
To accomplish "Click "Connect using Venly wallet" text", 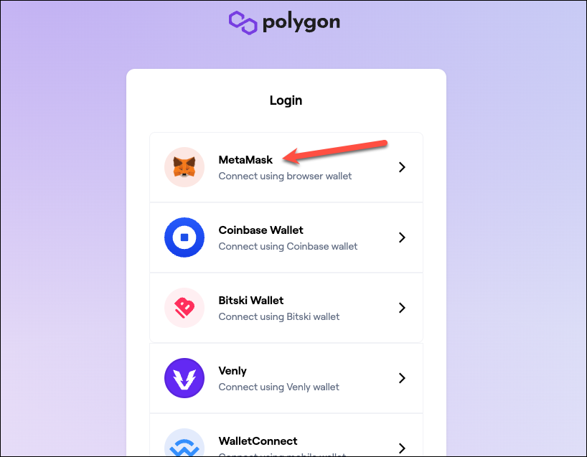I will [279, 387].
